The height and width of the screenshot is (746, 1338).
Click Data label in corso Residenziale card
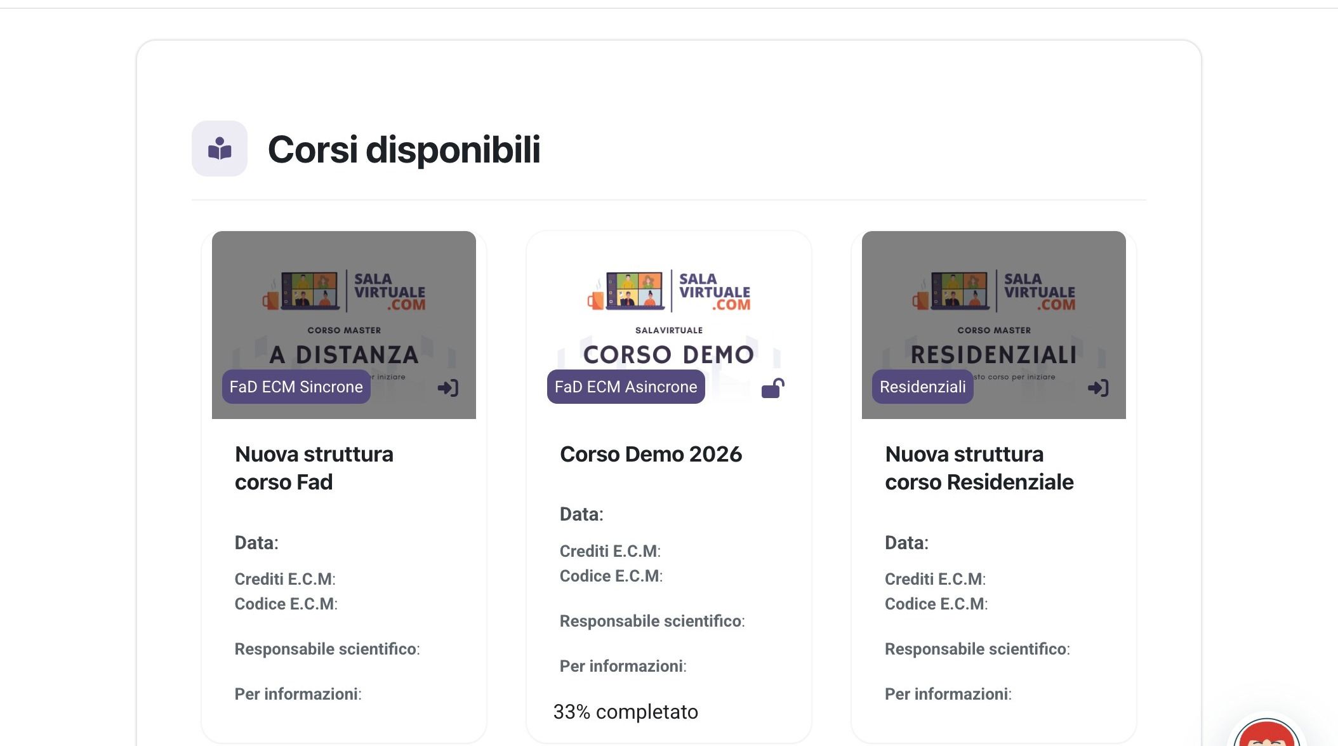906,543
